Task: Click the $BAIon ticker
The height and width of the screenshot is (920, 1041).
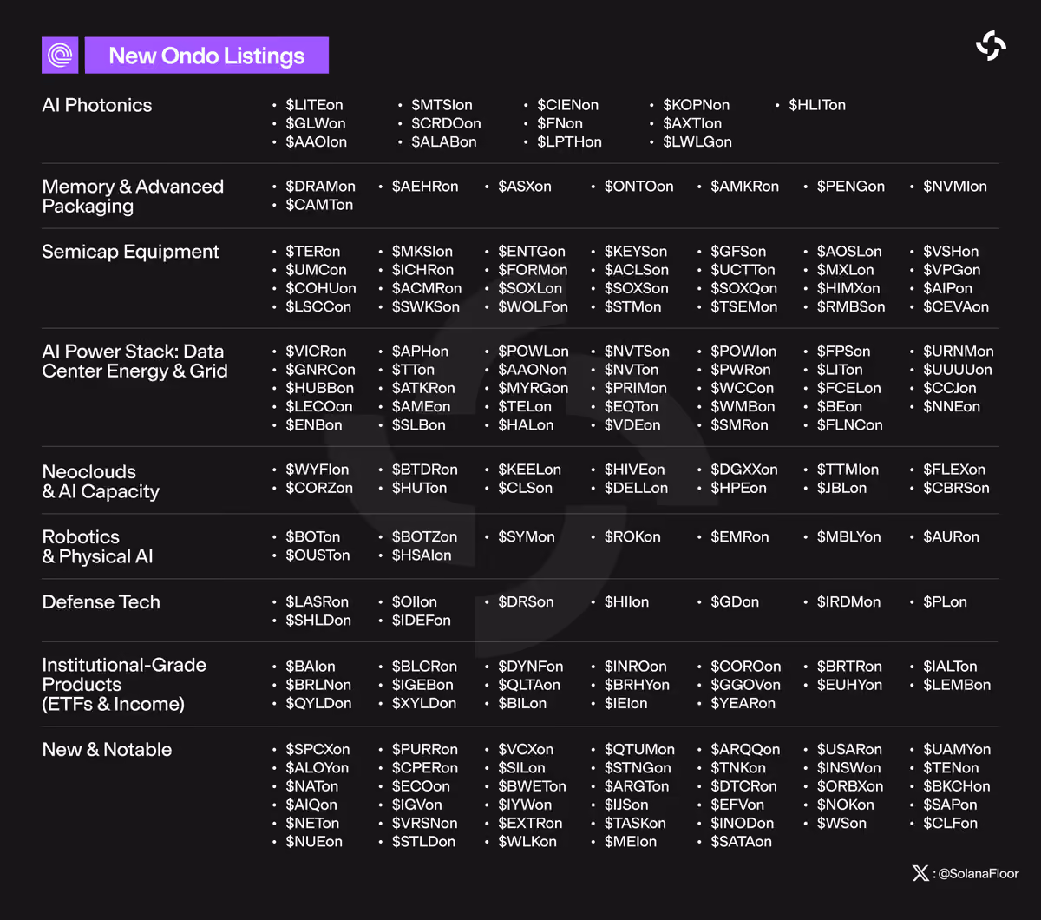Action: (311, 667)
